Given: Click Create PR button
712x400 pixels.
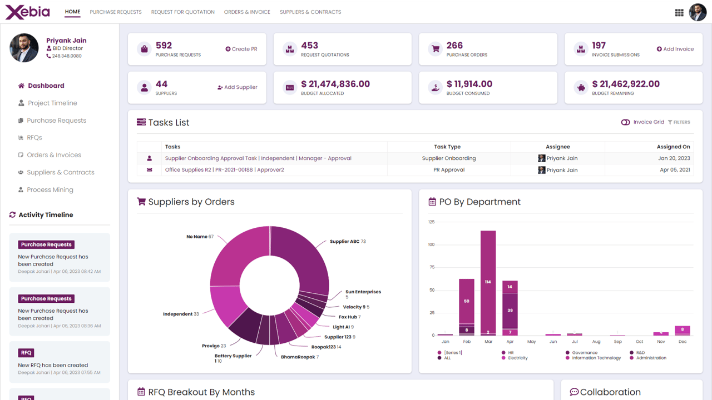Looking at the screenshot, I should pyautogui.click(x=241, y=49).
